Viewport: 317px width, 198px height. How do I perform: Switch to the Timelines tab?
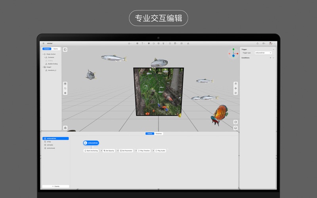pos(158,134)
